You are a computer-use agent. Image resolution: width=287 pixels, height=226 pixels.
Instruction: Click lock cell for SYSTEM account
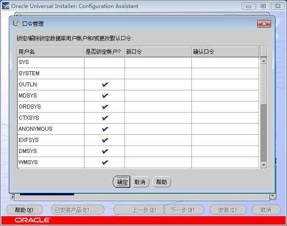point(104,73)
